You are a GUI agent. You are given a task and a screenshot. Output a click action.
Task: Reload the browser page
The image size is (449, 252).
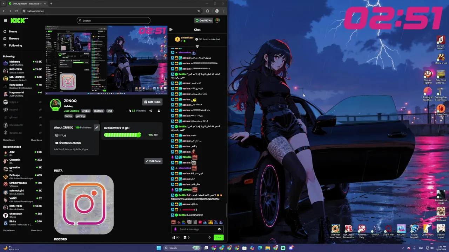(16, 11)
